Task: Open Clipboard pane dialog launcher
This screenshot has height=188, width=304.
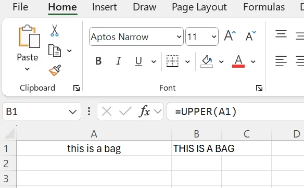Action: click(77, 88)
